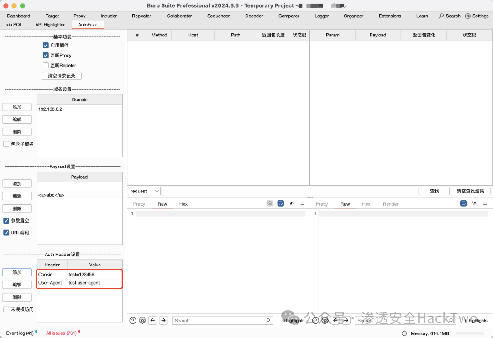This screenshot has width=493, height=338.
Task: Switch to the Dashboard tab
Action: 19,16
